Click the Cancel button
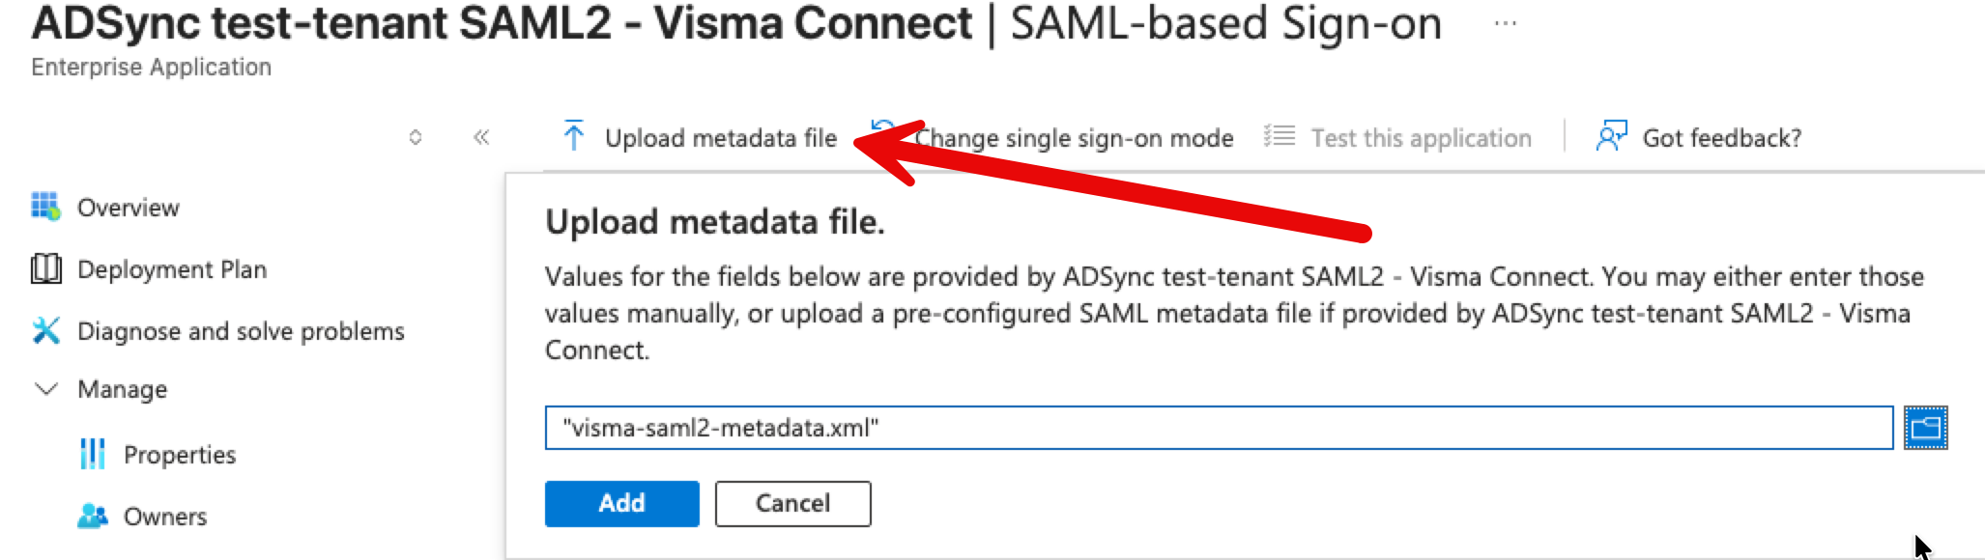This screenshot has width=1985, height=560. coord(792,503)
